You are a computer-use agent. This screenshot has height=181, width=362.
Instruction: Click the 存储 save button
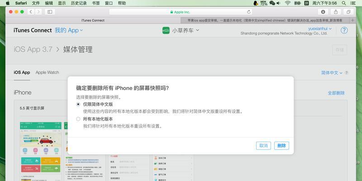click(x=340, y=50)
